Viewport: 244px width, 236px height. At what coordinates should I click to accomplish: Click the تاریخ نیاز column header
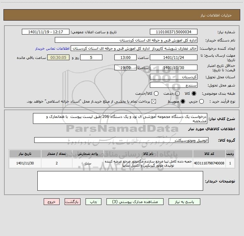(25, 154)
